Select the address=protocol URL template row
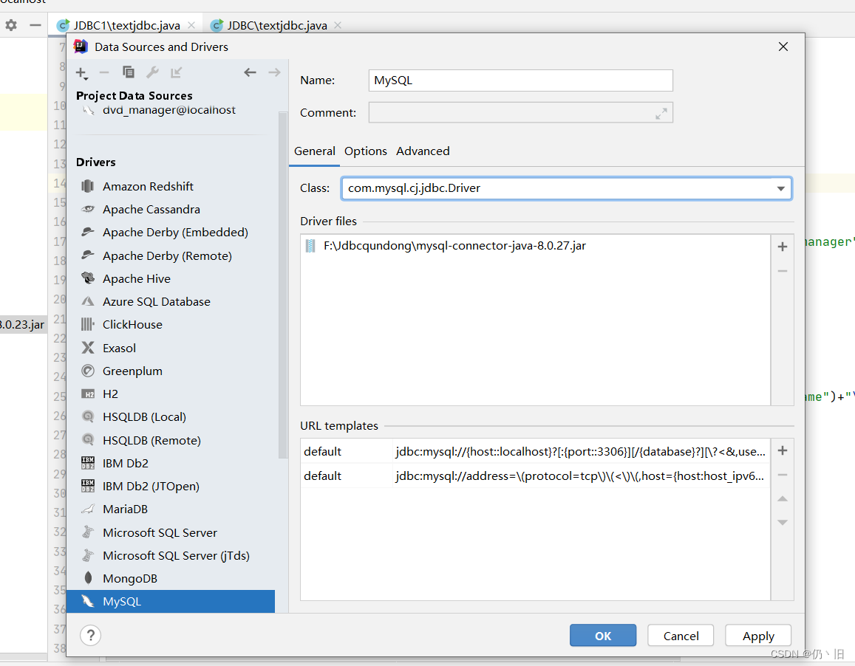Viewport: 855px width, 666px height. pyautogui.click(x=535, y=476)
